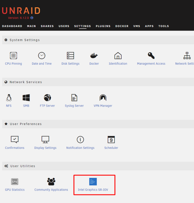This screenshot has height=203, width=194.
Task: Click the FTP Server link text
Action: (x=48, y=106)
